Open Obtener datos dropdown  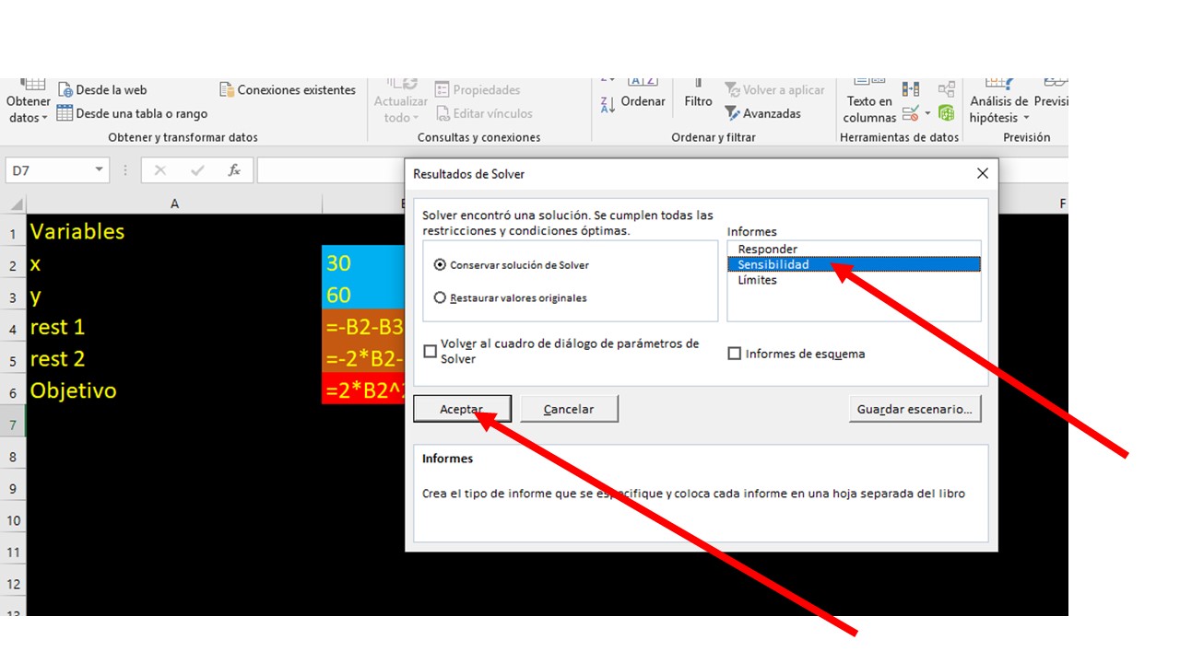28,108
